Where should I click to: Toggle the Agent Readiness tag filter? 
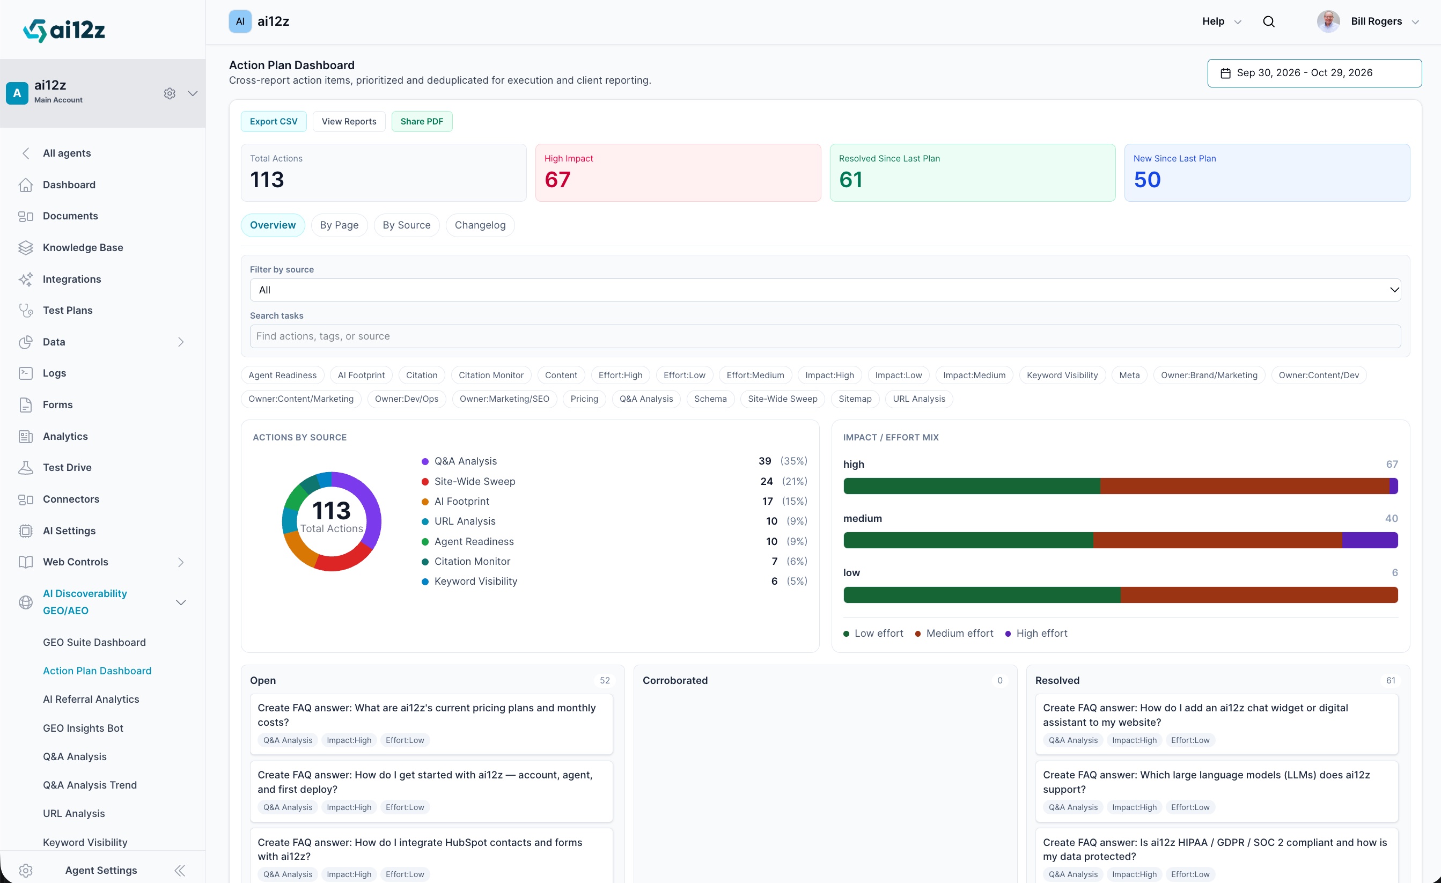[282, 375]
